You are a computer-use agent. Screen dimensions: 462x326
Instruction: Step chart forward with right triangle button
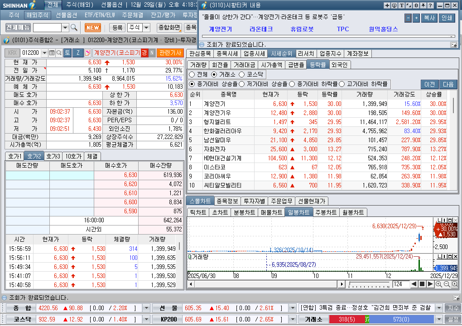(430, 284)
